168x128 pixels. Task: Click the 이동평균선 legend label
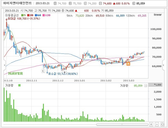12,15
